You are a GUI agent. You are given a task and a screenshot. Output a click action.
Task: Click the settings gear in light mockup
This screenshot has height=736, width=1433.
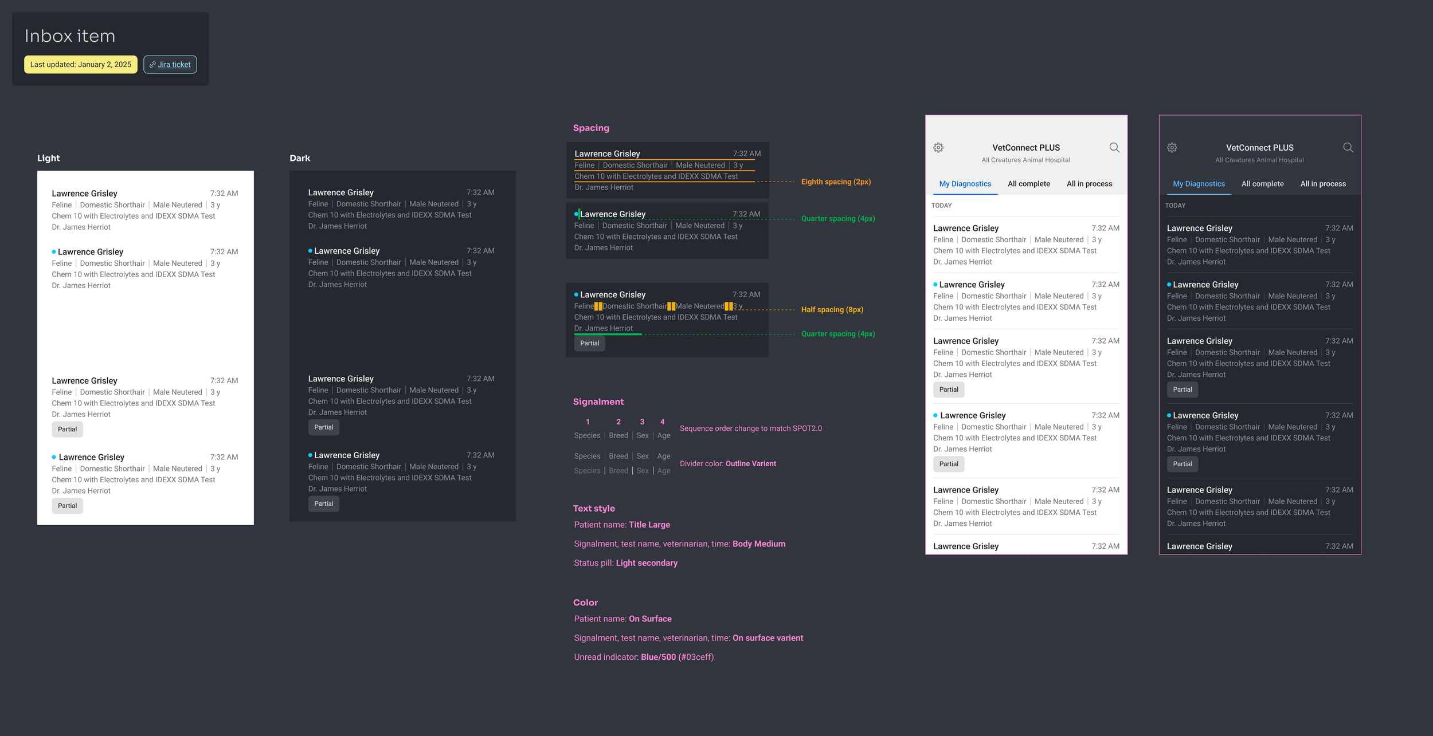pyautogui.click(x=938, y=148)
